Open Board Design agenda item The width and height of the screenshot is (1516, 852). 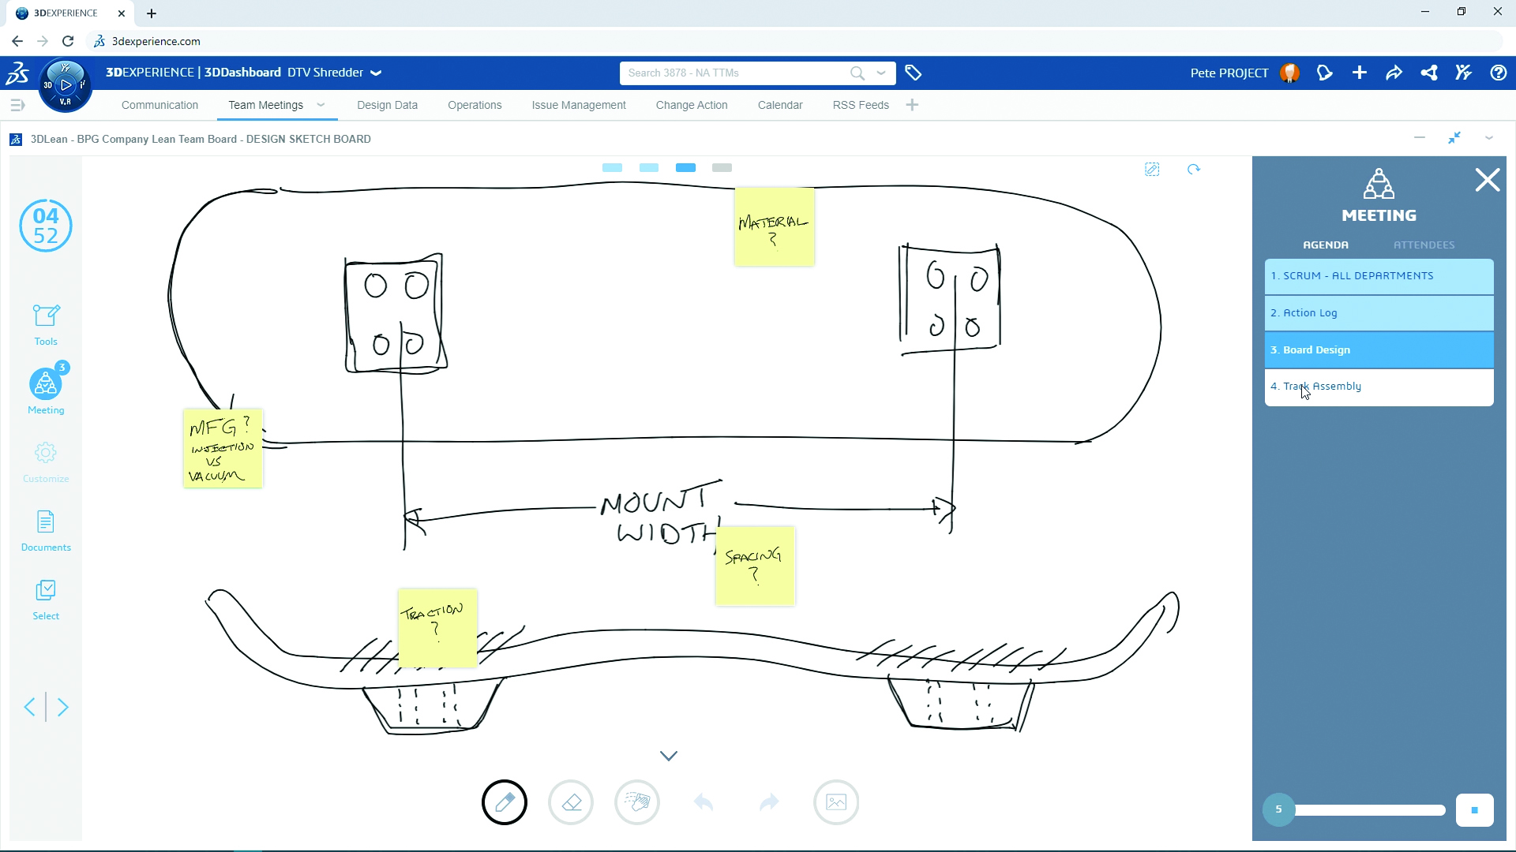(1376, 349)
